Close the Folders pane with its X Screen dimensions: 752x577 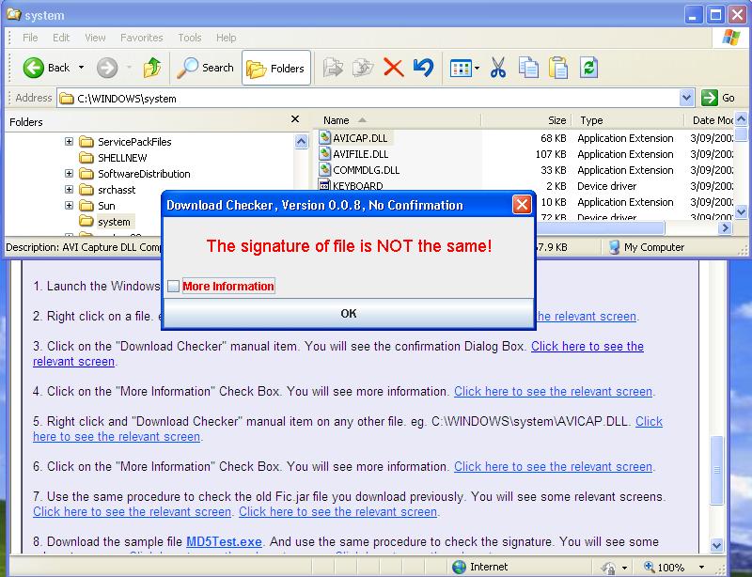click(x=295, y=119)
